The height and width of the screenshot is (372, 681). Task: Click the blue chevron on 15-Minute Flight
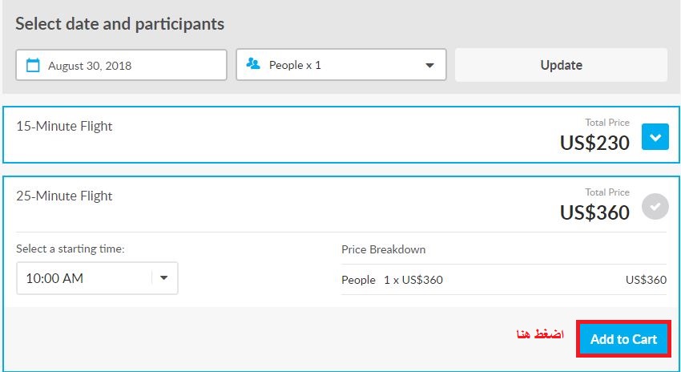655,137
